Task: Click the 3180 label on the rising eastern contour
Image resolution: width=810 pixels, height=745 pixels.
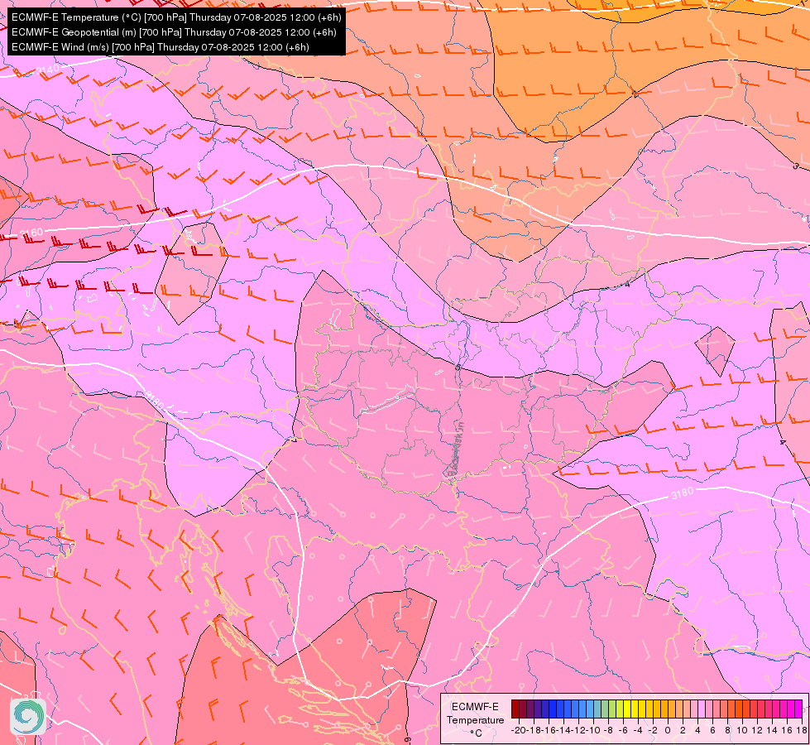Action: [682, 493]
